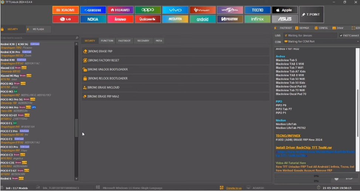Click the upper 0% progress bar
Screen dimensions: 360x191
click(x=316, y=176)
